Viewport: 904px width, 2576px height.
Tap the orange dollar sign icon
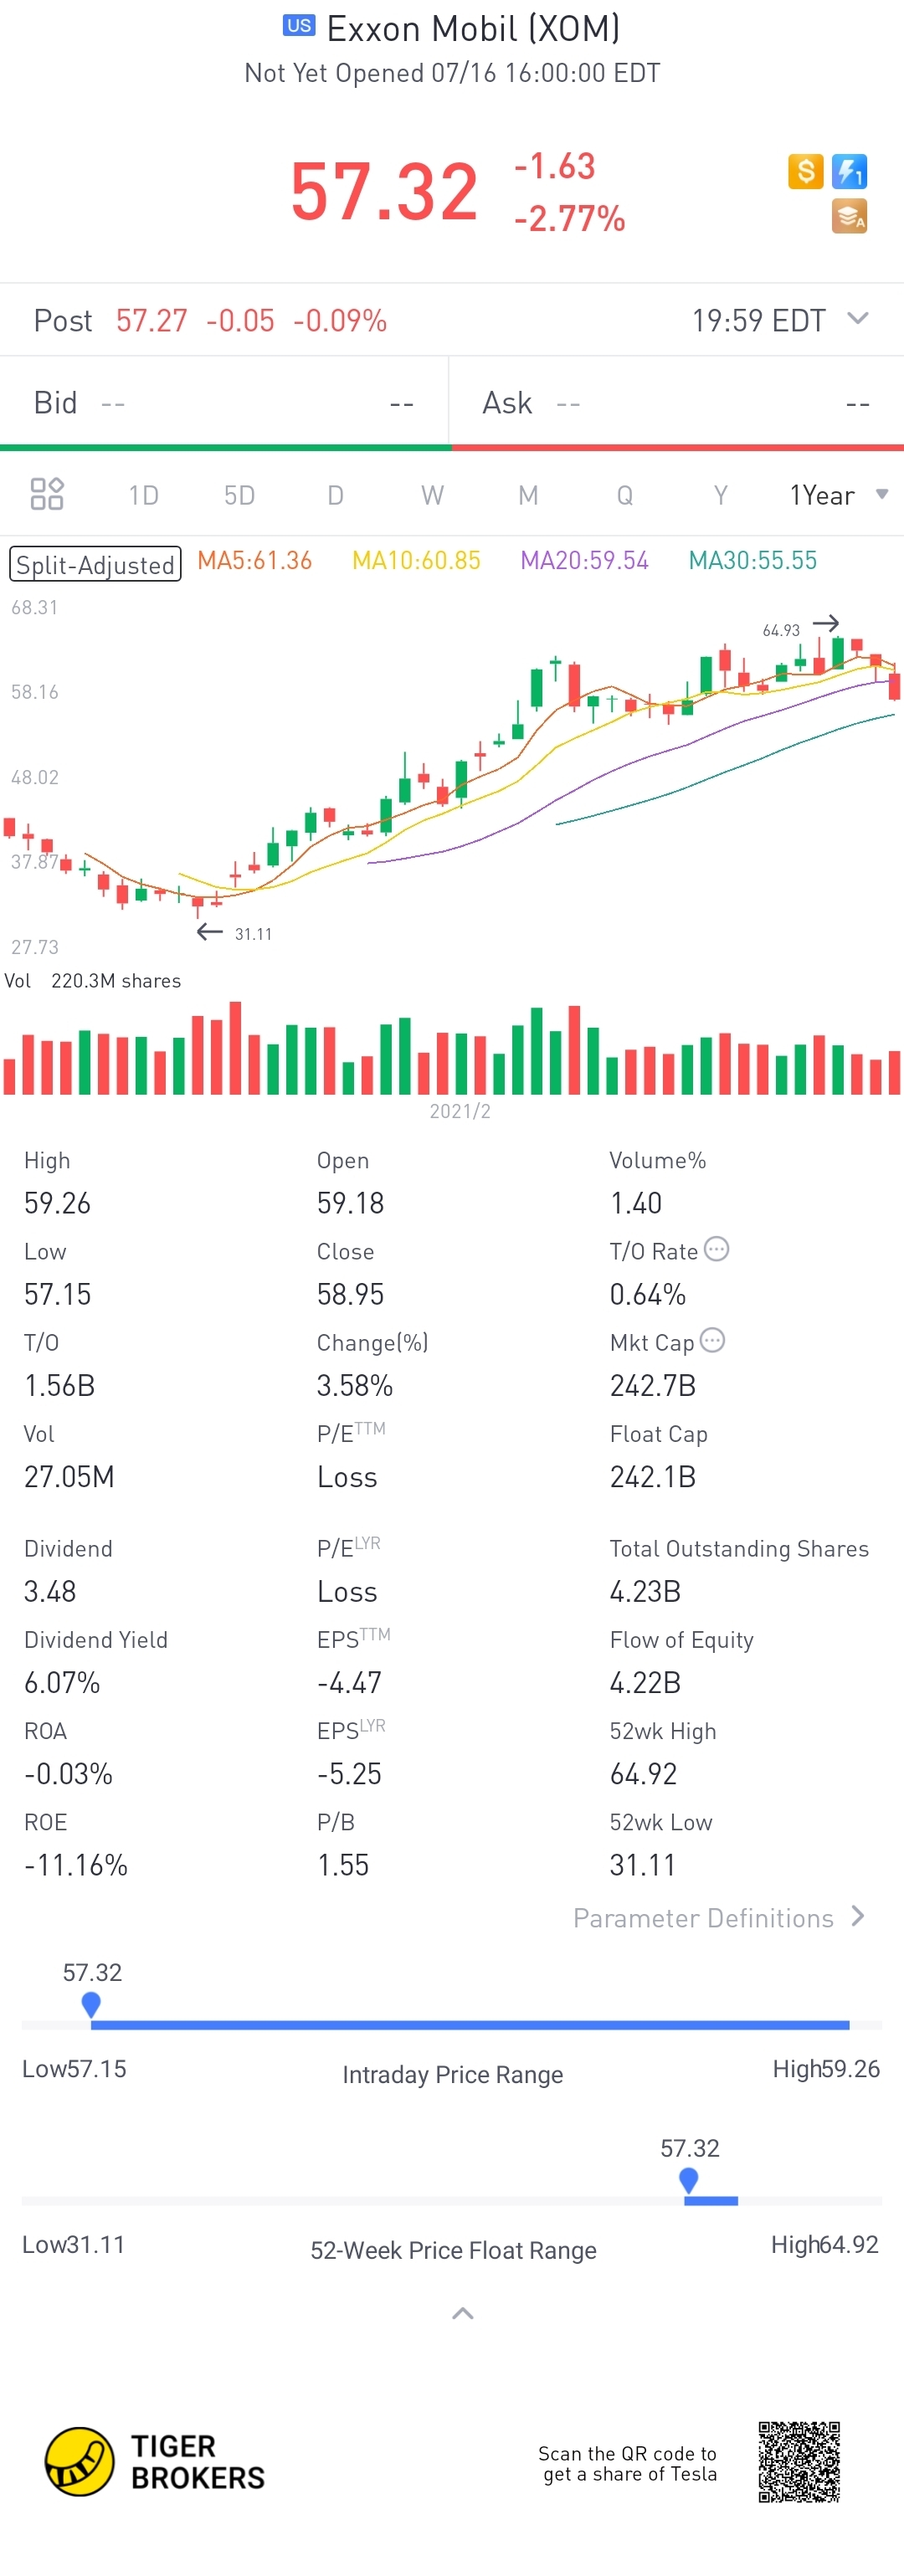click(805, 171)
